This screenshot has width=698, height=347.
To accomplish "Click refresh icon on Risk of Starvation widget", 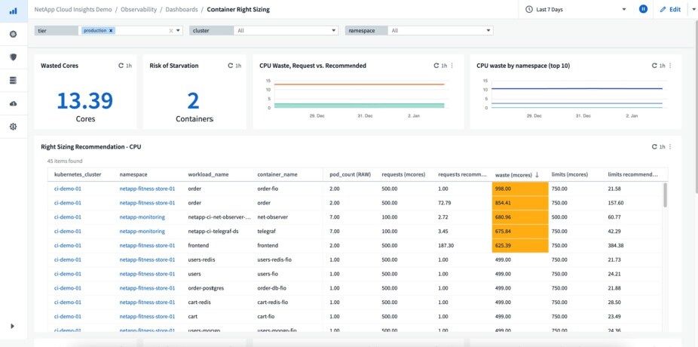I will pos(231,66).
